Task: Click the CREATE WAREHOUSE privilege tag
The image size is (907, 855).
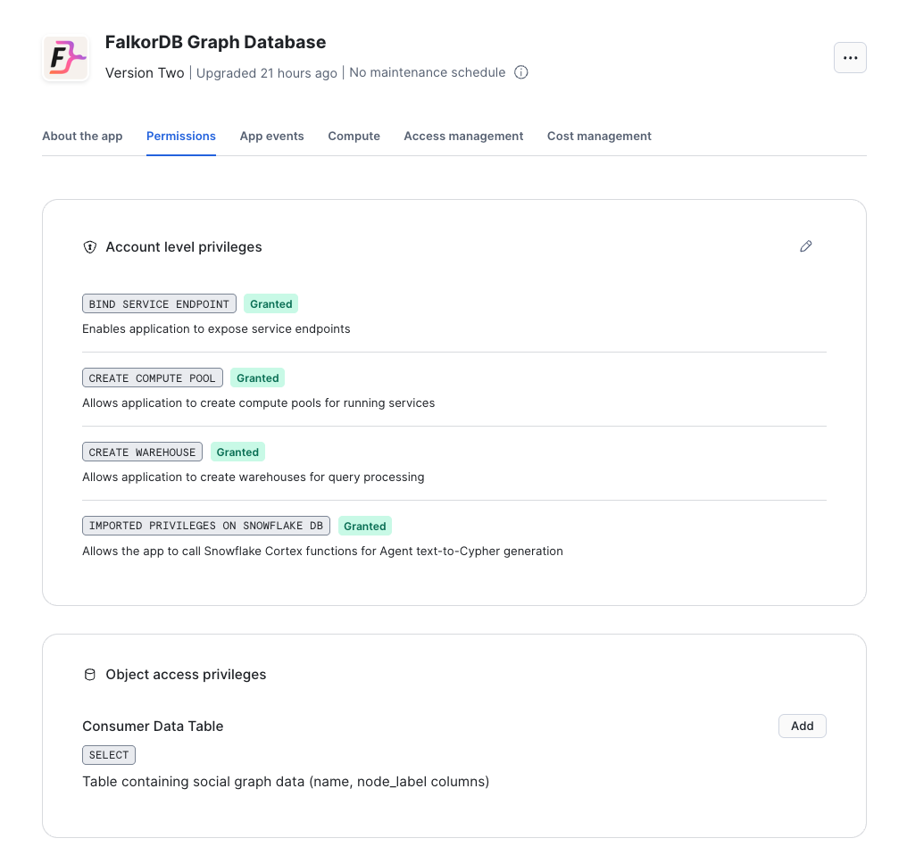Action: click(142, 452)
